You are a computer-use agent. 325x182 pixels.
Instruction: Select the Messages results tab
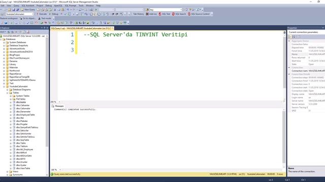tap(57, 106)
